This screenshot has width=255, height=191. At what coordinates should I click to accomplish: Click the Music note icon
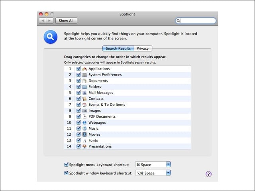(x=84, y=129)
